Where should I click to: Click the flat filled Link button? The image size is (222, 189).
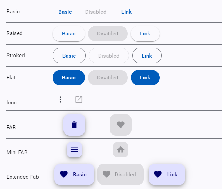point(145,78)
